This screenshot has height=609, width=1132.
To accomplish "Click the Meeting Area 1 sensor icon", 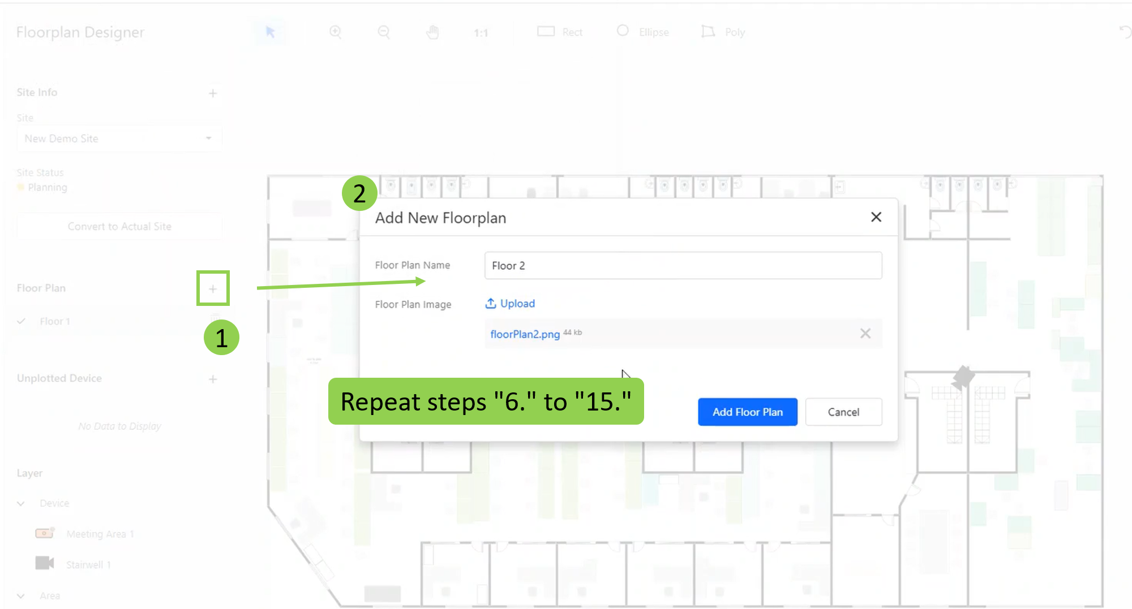I will coord(45,533).
